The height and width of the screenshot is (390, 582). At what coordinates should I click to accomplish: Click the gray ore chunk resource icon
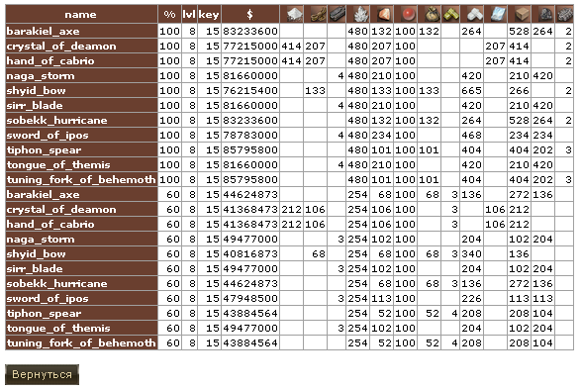(x=564, y=14)
